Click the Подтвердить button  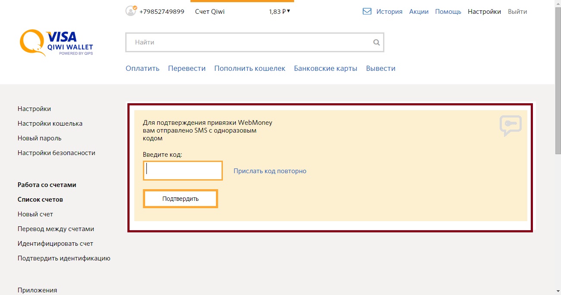pos(181,199)
